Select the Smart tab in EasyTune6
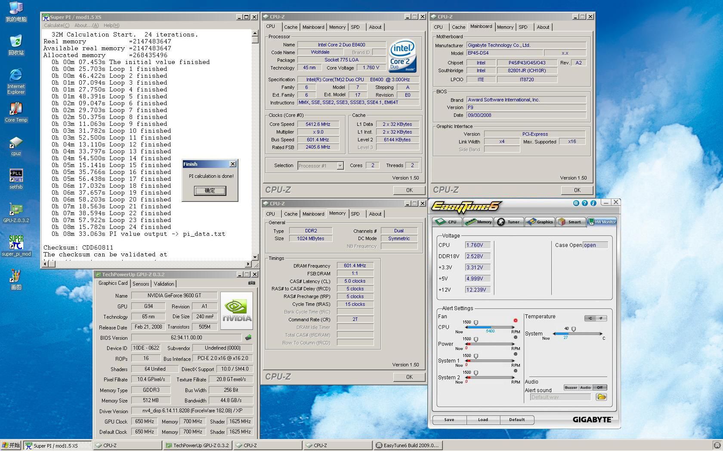The image size is (723, 451). [570, 222]
